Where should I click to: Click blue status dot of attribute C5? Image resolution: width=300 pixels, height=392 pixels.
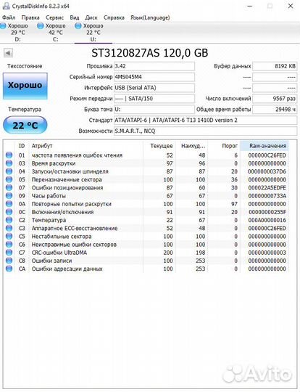click(9, 236)
